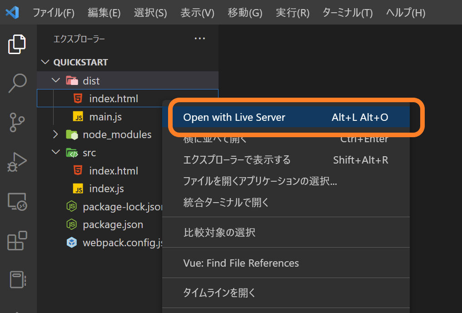Click the Node icon of package.json
Image resolution: width=462 pixels, height=313 pixels.
pyautogui.click(x=72, y=224)
